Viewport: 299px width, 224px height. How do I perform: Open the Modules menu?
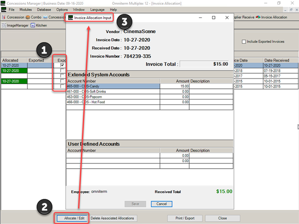pyautogui.click(x=26, y=10)
